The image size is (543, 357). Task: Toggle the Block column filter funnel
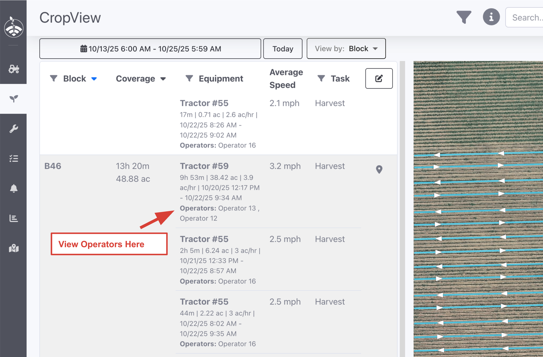(53, 78)
